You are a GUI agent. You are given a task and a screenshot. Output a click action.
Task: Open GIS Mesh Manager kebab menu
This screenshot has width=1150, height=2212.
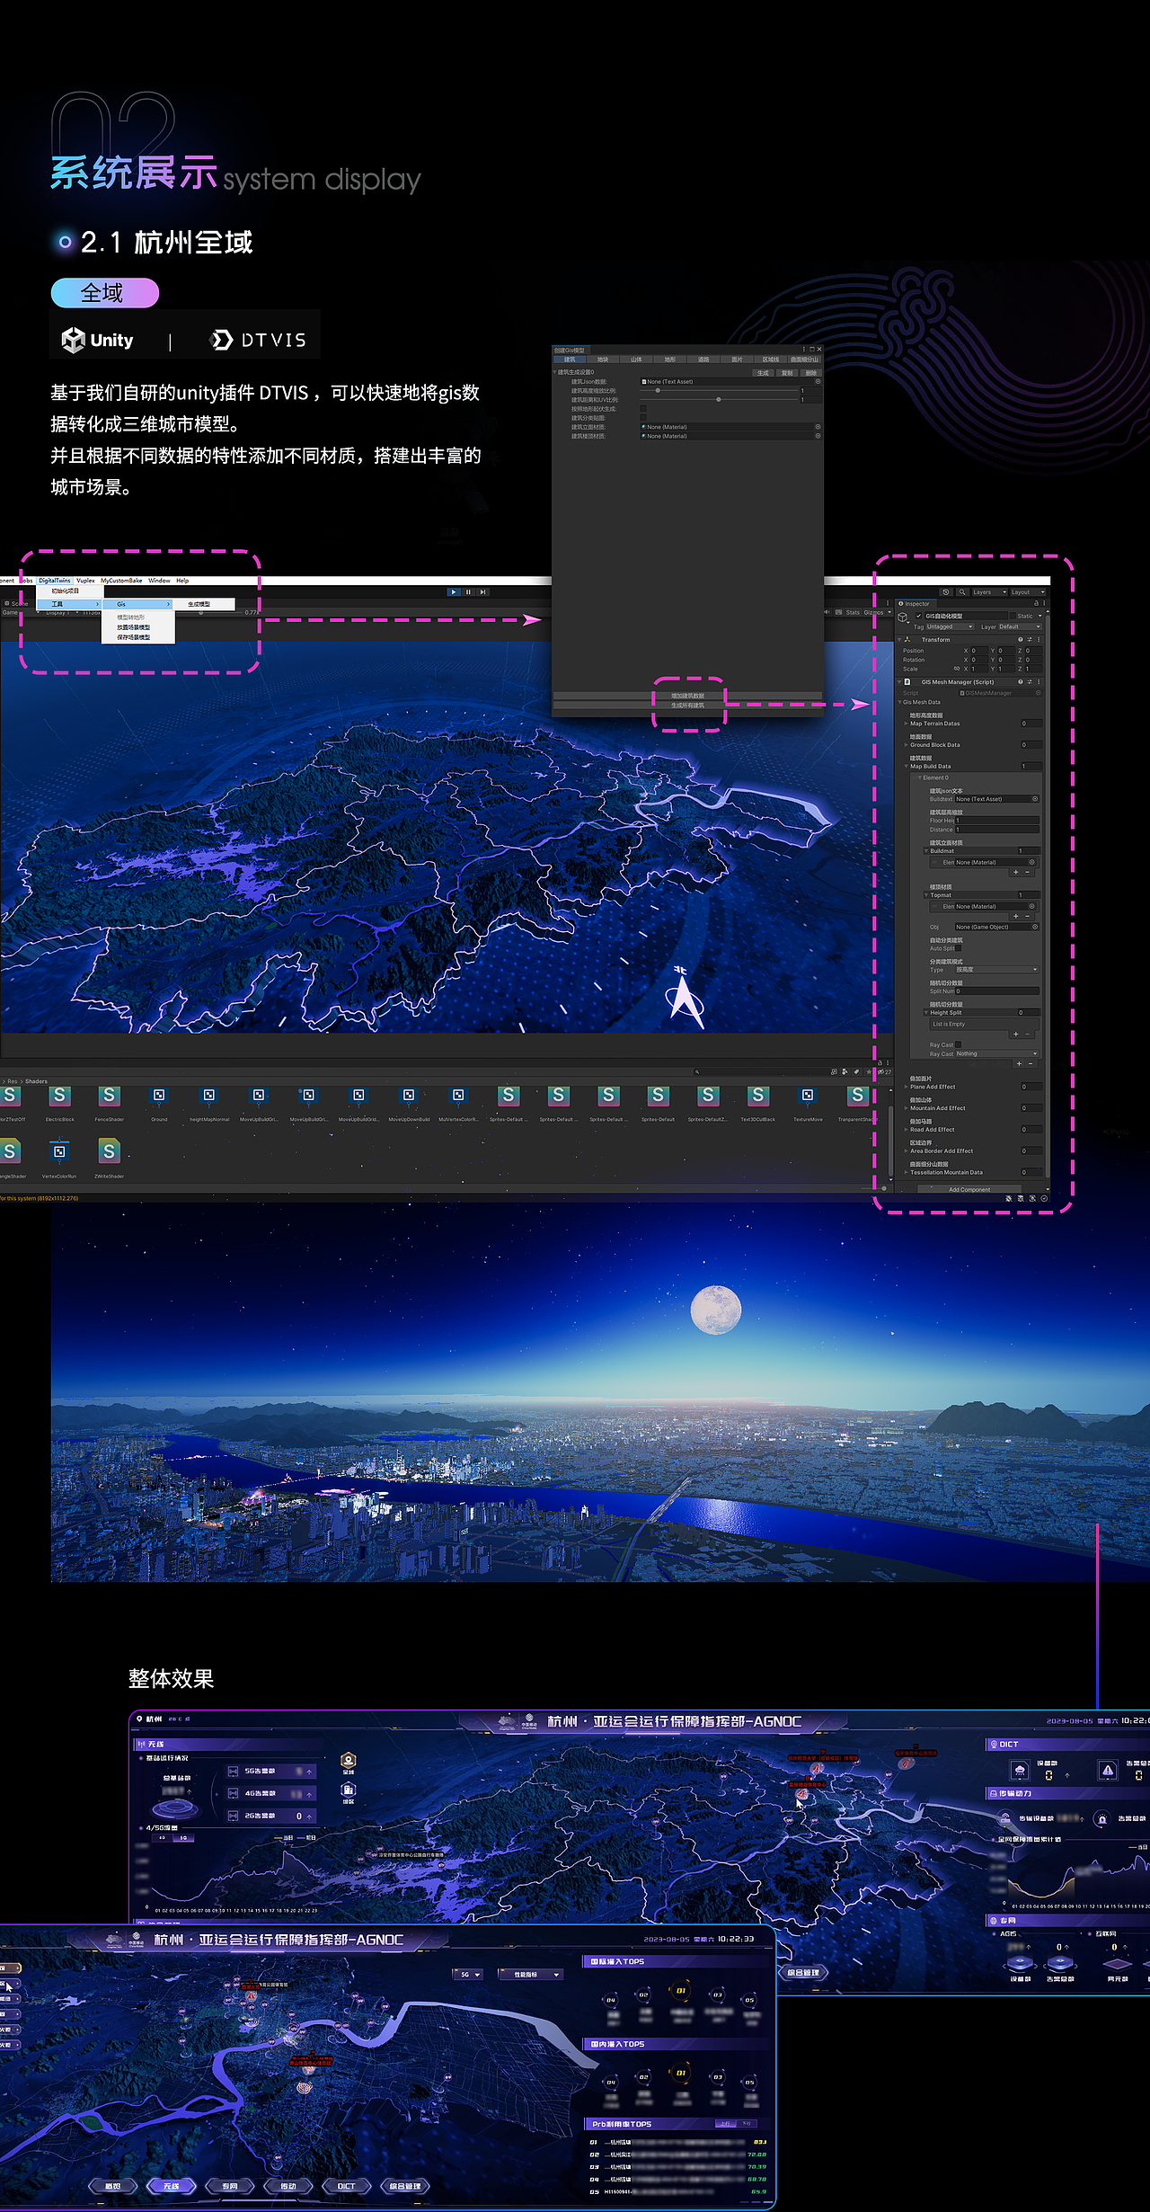(x=1039, y=682)
